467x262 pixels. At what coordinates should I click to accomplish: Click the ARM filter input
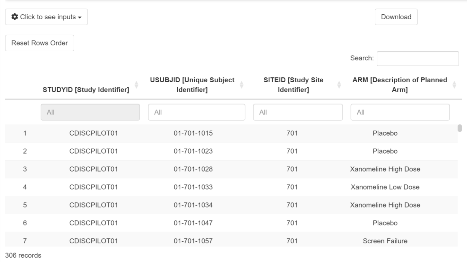pyautogui.click(x=400, y=112)
